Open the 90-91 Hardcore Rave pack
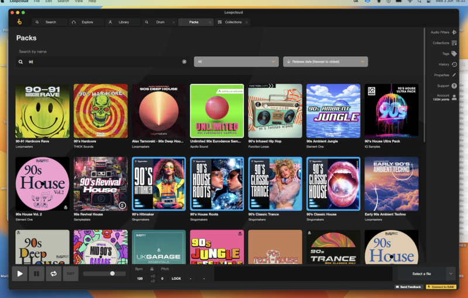Screen dimensions: 468x298 point(42,111)
